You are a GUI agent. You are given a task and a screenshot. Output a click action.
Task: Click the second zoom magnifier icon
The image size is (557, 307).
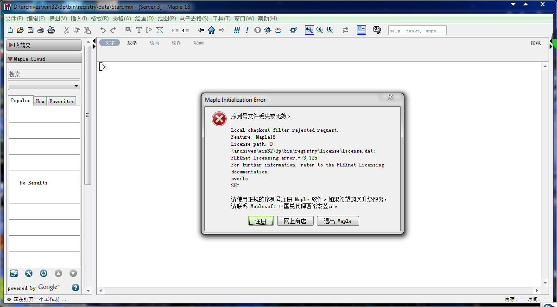pos(320,31)
